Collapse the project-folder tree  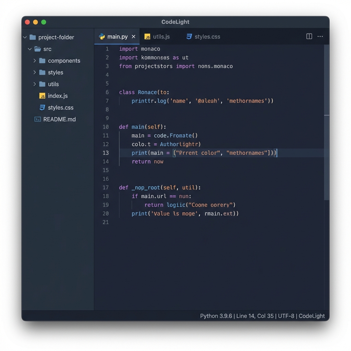point(24,37)
